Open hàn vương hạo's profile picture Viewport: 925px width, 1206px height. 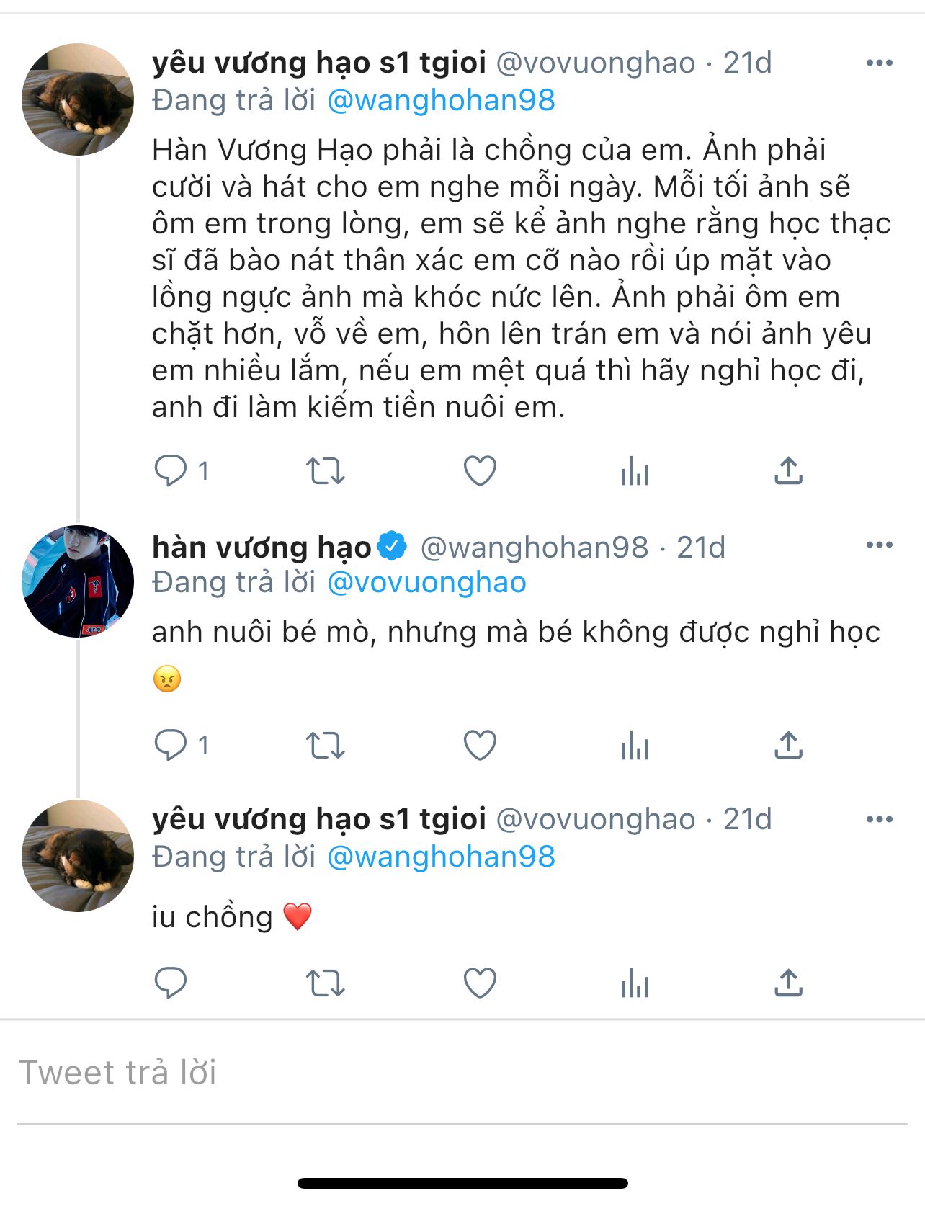(x=78, y=581)
